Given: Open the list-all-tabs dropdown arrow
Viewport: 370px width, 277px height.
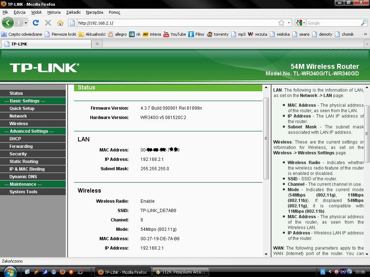Looking at the screenshot, I should pos(367,44).
